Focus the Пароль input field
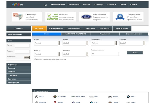This screenshot has width=155, height=103. [22, 51]
